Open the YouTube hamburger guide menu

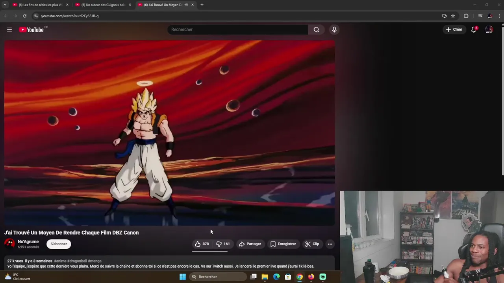[9, 29]
